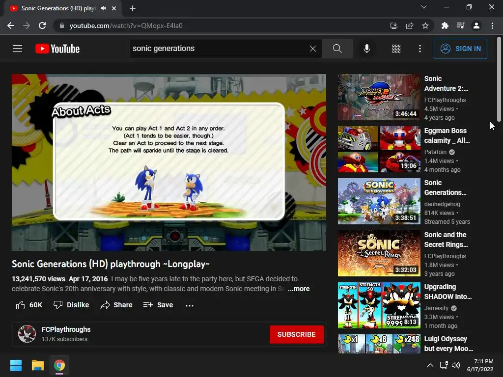View site information lock icon
503x377 pixels.
click(62, 26)
